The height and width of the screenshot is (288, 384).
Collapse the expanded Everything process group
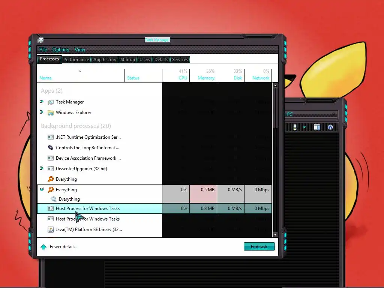point(42,189)
